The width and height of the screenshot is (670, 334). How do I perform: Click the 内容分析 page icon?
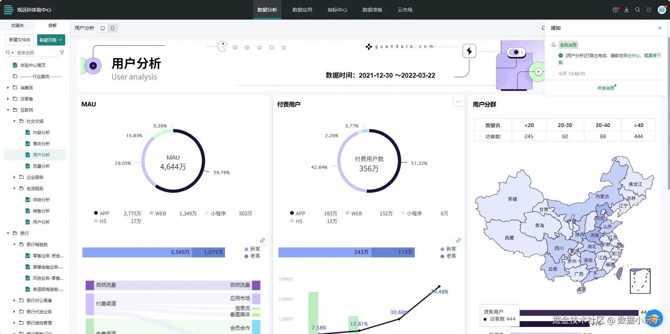[28, 132]
